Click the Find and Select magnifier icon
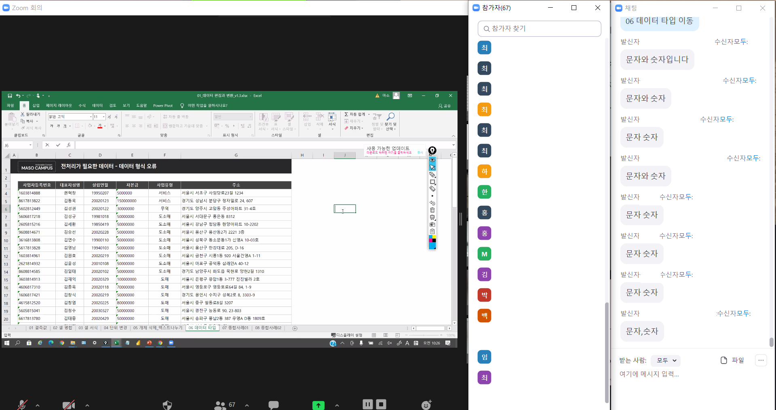The width and height of the screenshot is (776, 410). click(390, 117)
